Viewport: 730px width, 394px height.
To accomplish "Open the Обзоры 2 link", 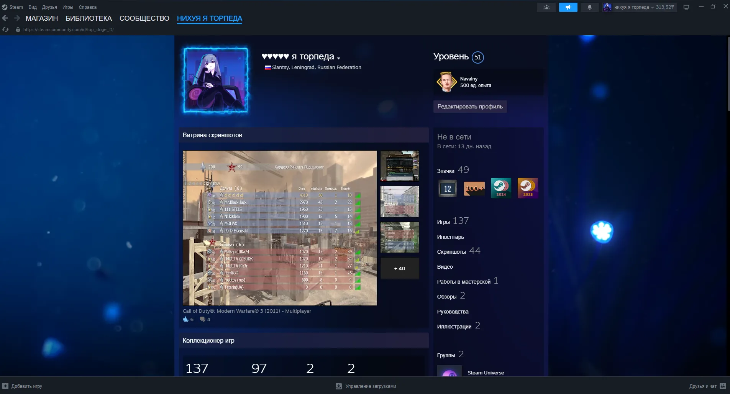I will (451, 296).
